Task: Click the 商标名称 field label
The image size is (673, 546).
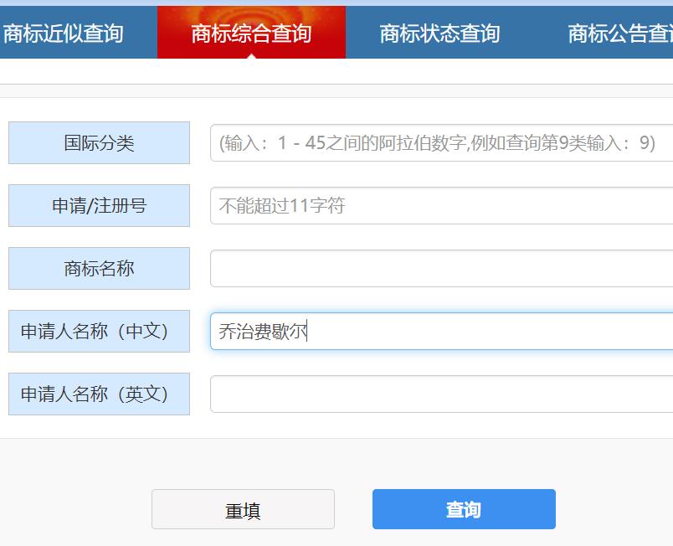Action: (99, 268)
